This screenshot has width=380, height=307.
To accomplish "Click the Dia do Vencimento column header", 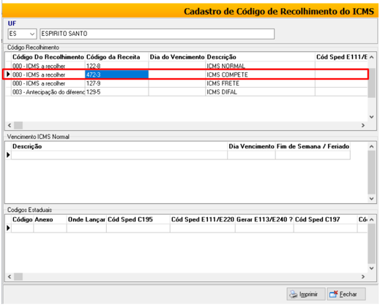I will click(x=177, y=57).
